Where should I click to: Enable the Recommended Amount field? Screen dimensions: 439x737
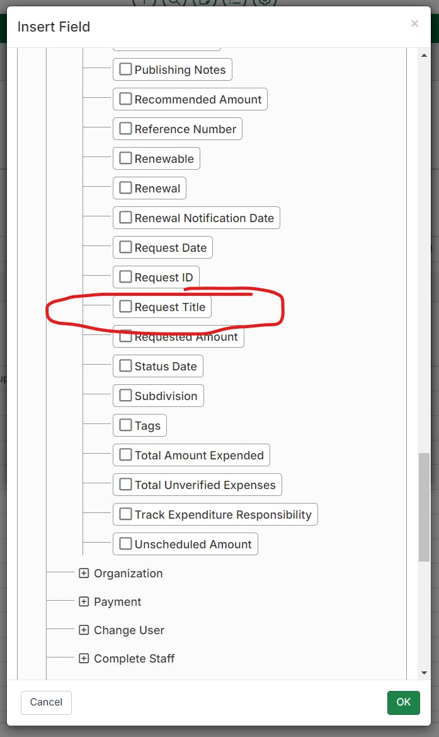tap(126, 99)
